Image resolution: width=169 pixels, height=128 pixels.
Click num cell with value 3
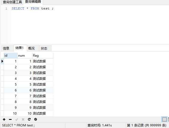(x=25, y=73)
